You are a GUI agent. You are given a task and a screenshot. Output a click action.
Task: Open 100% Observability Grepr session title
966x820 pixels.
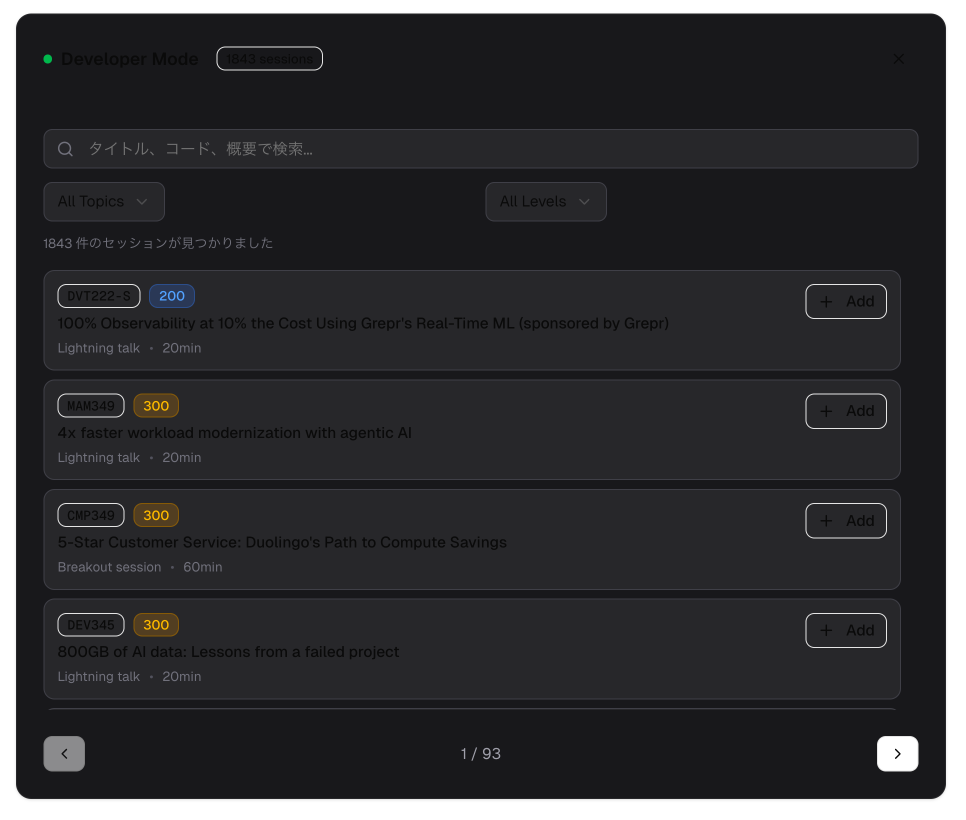[x=363, y=323]
